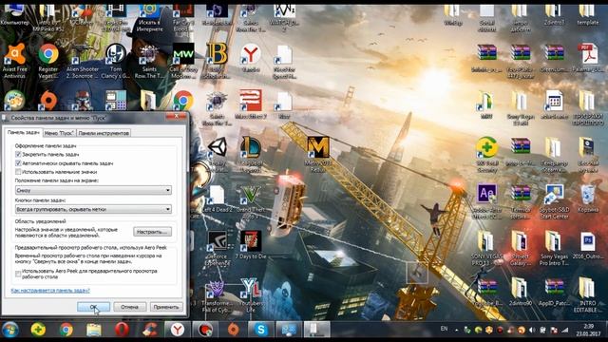Select 7 Days to Die desktop icon
The height and width of the screenshot is (342, 608).
251,245
